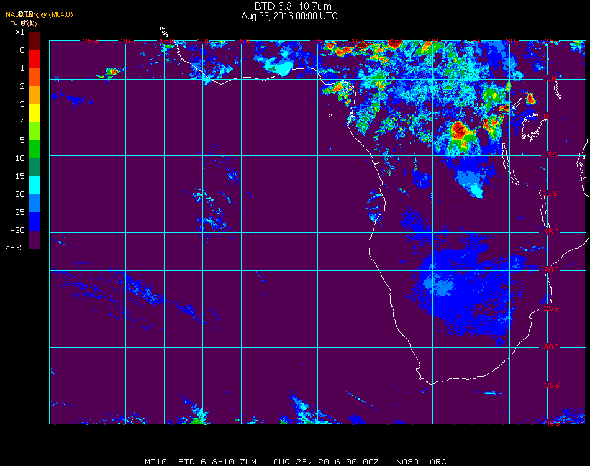Click the '-20' legend value
590x466 pixels.
17,194
